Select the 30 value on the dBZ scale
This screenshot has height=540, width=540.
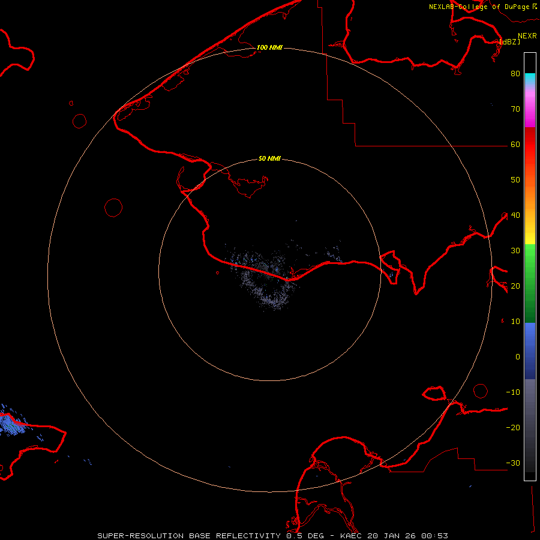(x=515, y=250)
